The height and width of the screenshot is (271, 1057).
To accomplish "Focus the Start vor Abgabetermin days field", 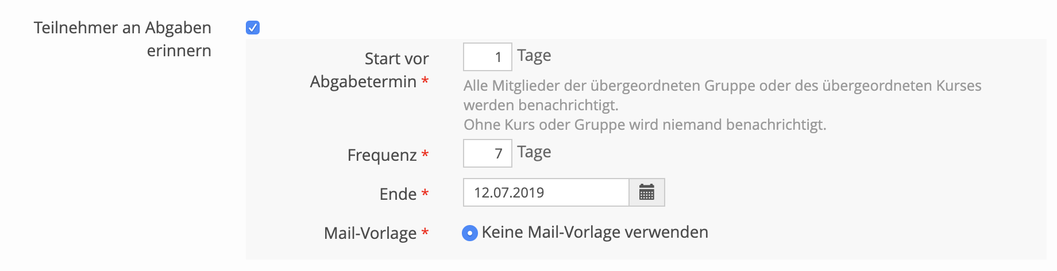I will pos(487,57).
